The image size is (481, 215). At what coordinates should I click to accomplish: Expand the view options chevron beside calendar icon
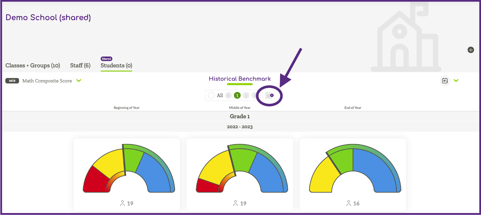456,80
